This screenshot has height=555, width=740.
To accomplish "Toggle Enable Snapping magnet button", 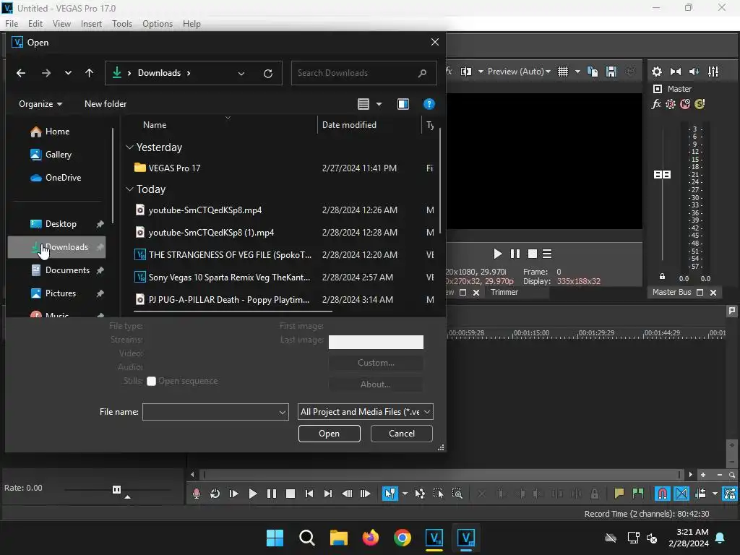I will [x=663, y=494].
